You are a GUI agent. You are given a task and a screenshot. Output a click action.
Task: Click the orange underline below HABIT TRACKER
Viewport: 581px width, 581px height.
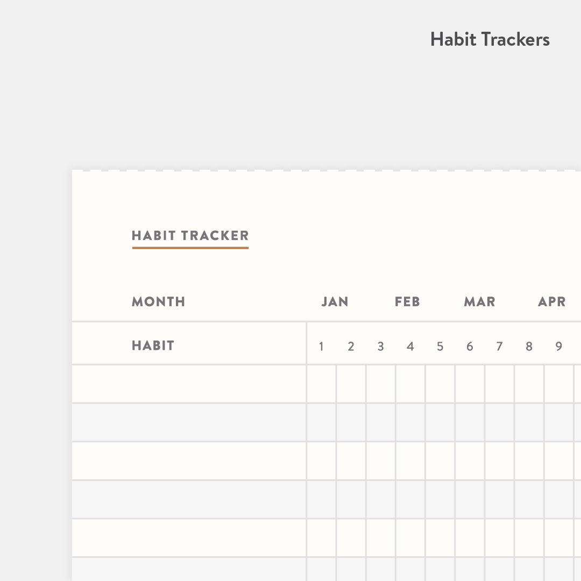pyautogui.click(x=190, y=248)
